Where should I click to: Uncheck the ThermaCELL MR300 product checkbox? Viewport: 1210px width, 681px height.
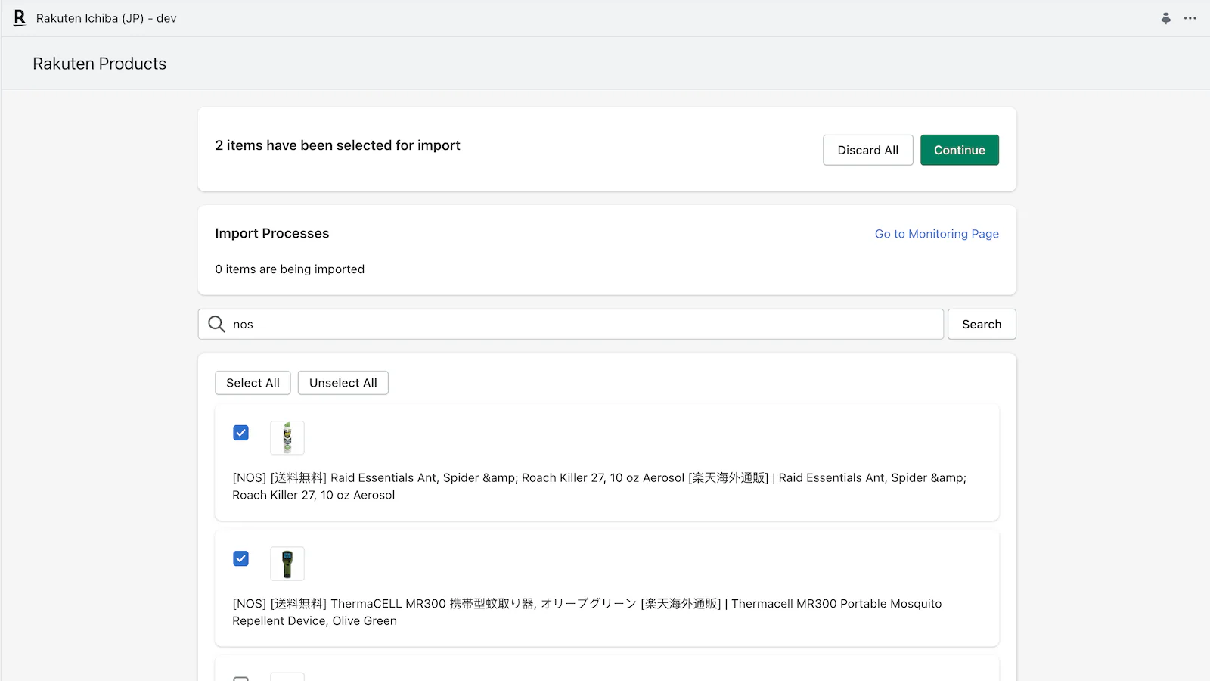tap(240, 558)
